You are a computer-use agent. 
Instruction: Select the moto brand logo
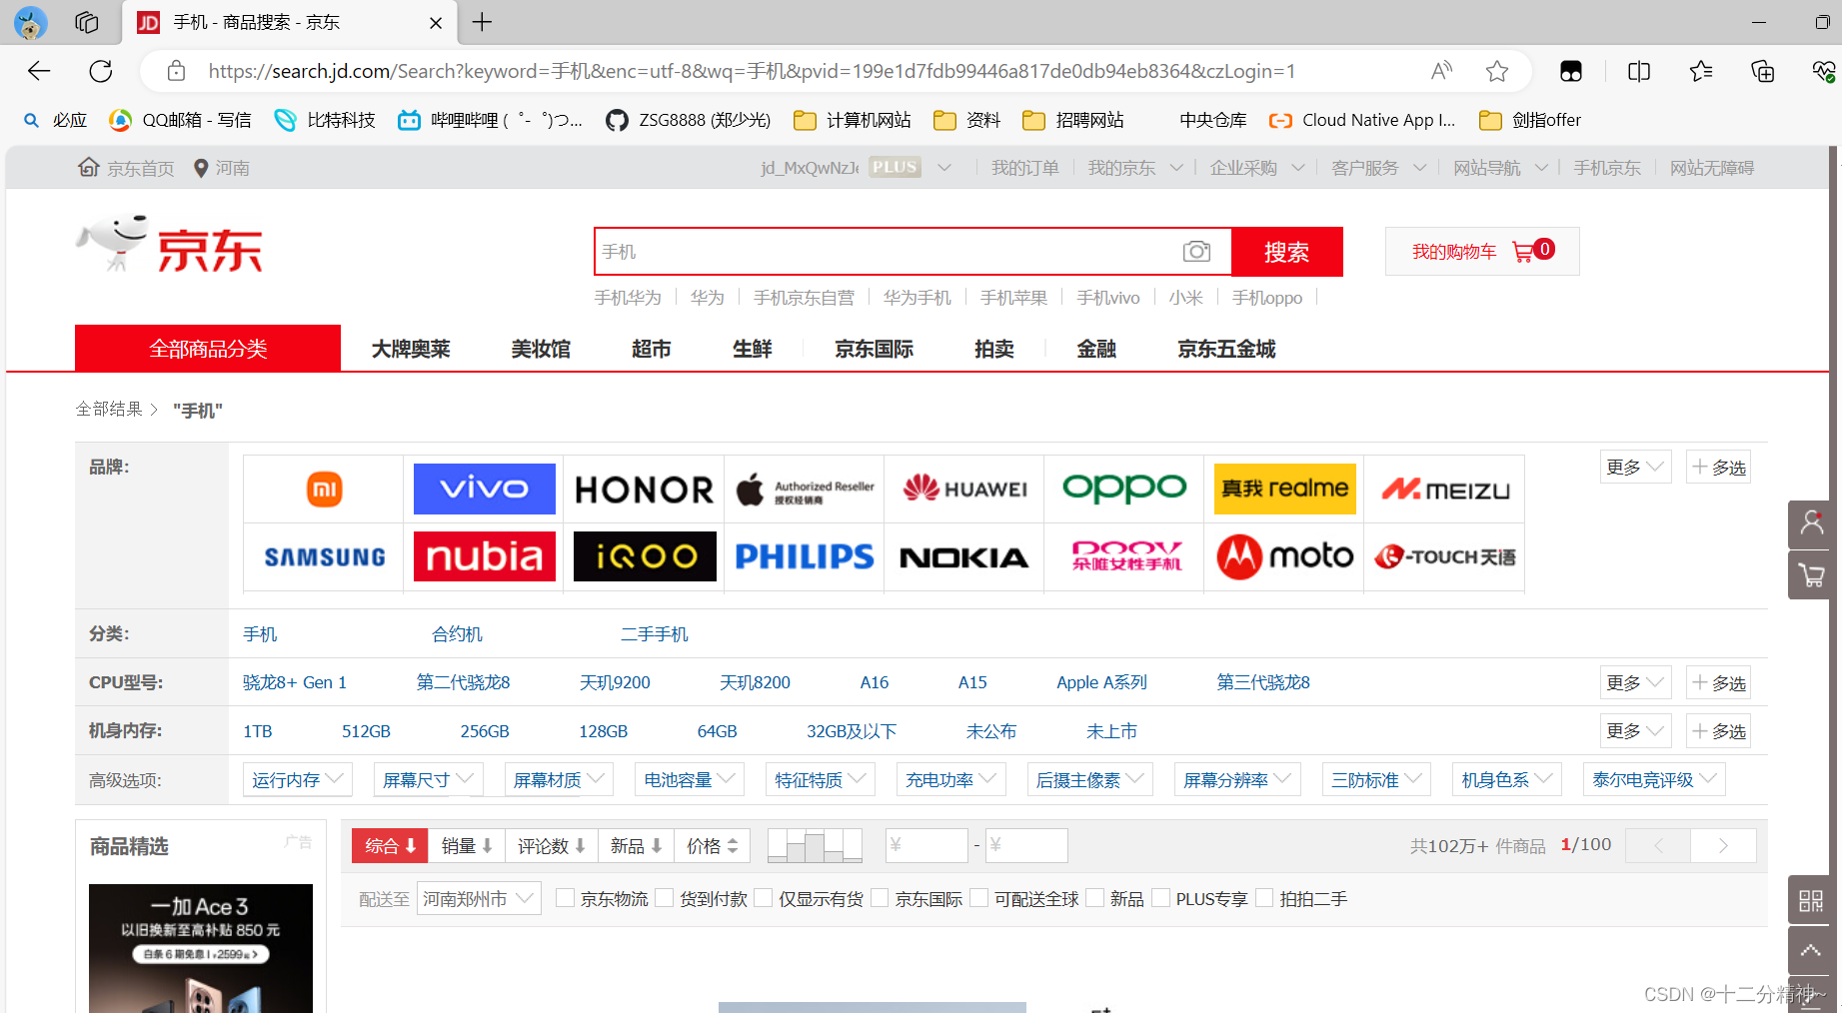[1285, 556]
